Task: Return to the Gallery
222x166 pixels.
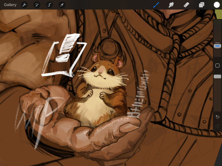Action: pyautogui.click(x=10, y=5)
